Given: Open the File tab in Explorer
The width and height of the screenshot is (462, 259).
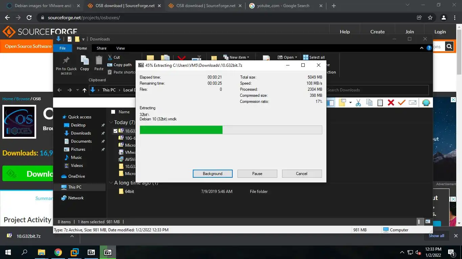Looking at the screenshot, I should point(63,48).
